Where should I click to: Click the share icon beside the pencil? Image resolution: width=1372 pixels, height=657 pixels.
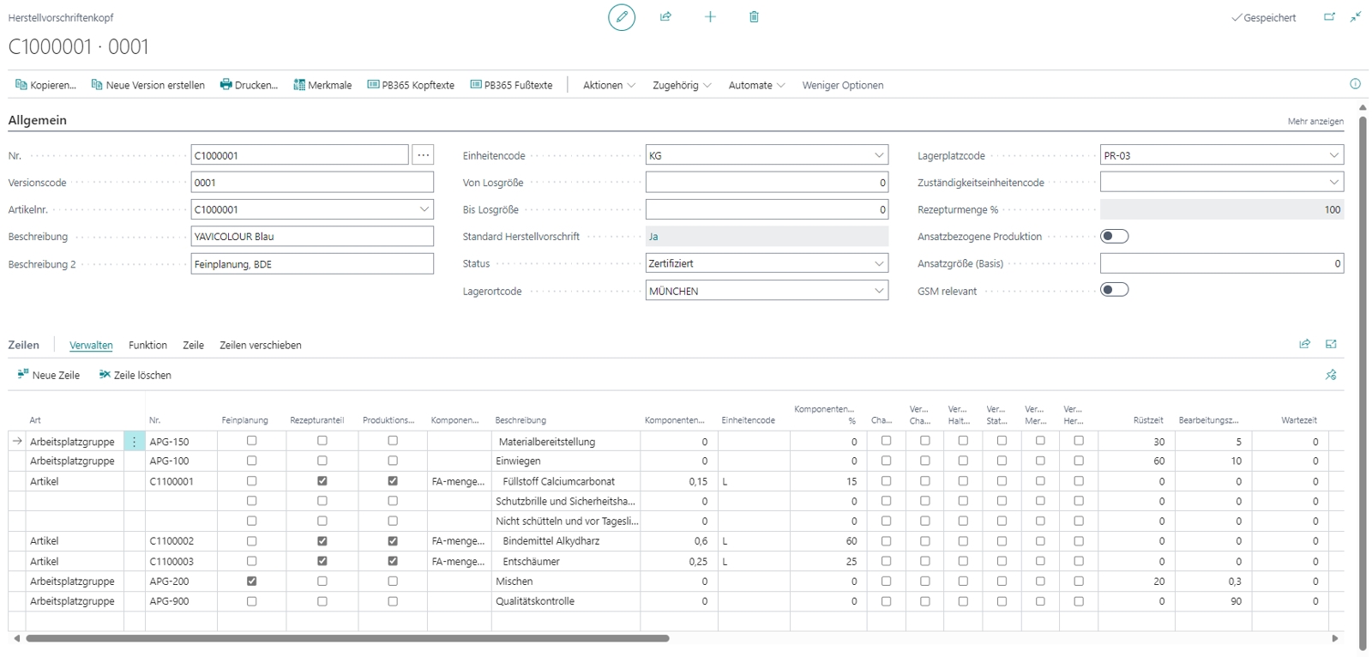[x=665, y=17]
